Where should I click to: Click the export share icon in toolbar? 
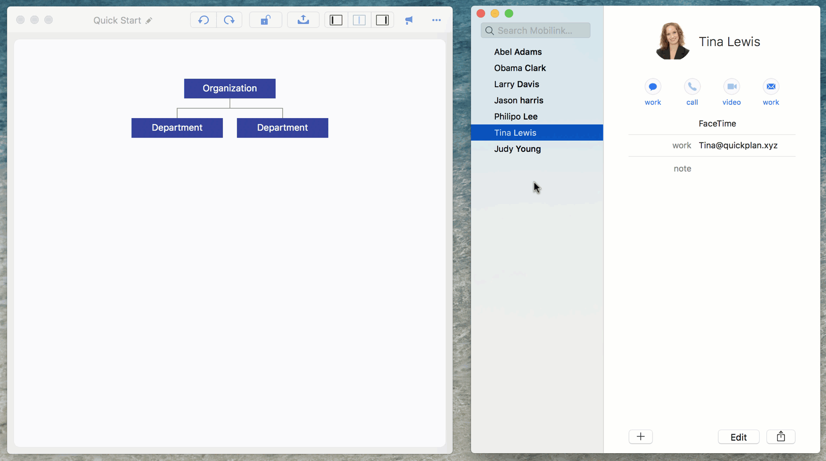[x=303, y=20]
